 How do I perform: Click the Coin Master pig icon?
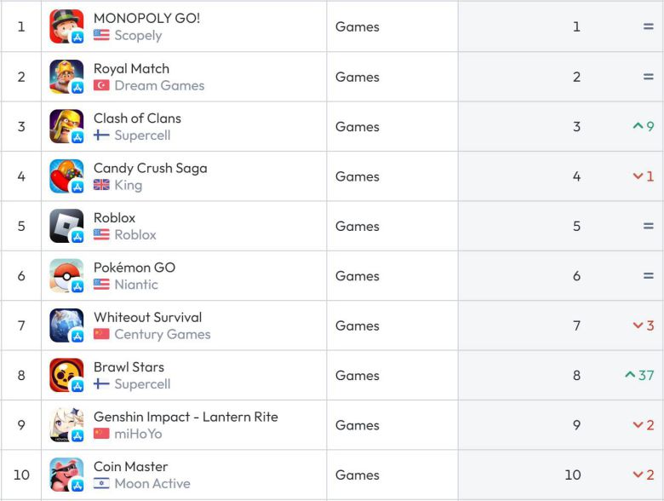point(66,475)
